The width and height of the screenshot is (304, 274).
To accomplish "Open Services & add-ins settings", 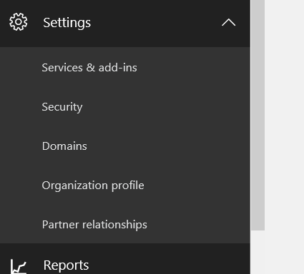I will click(89, 68).
